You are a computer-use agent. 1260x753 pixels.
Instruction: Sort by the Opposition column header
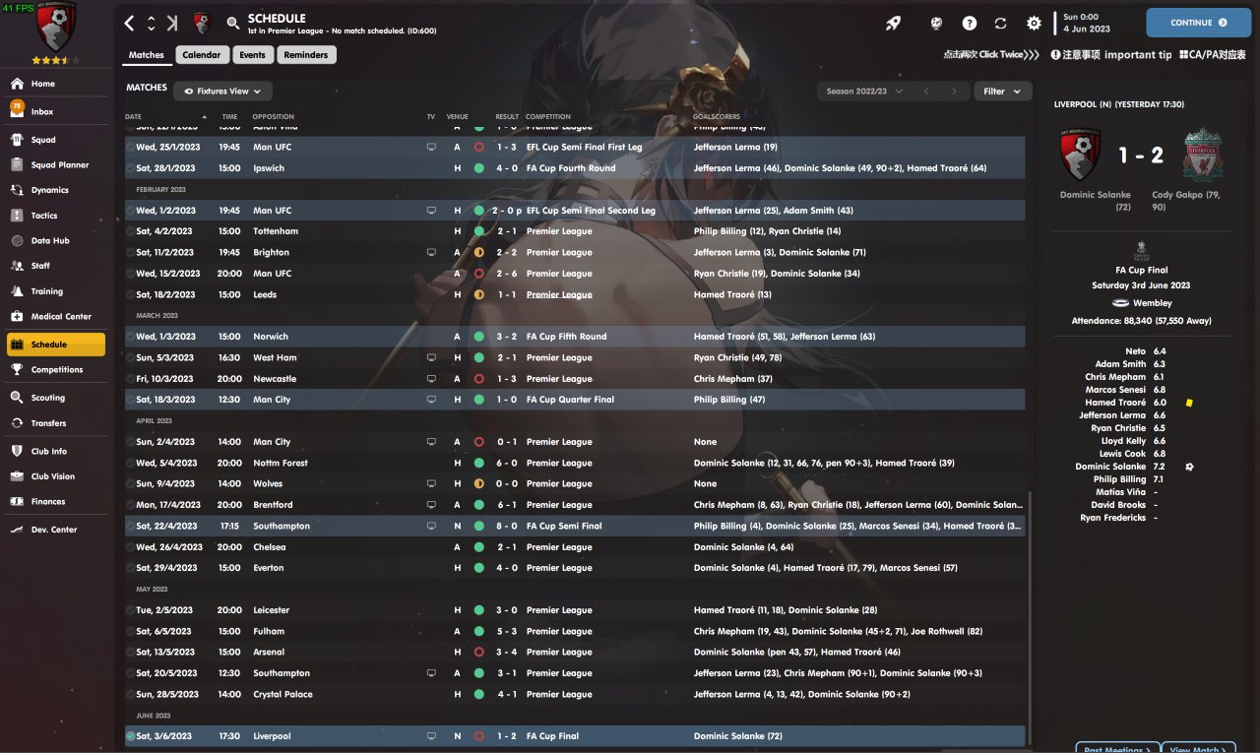[x=273, y=117]
